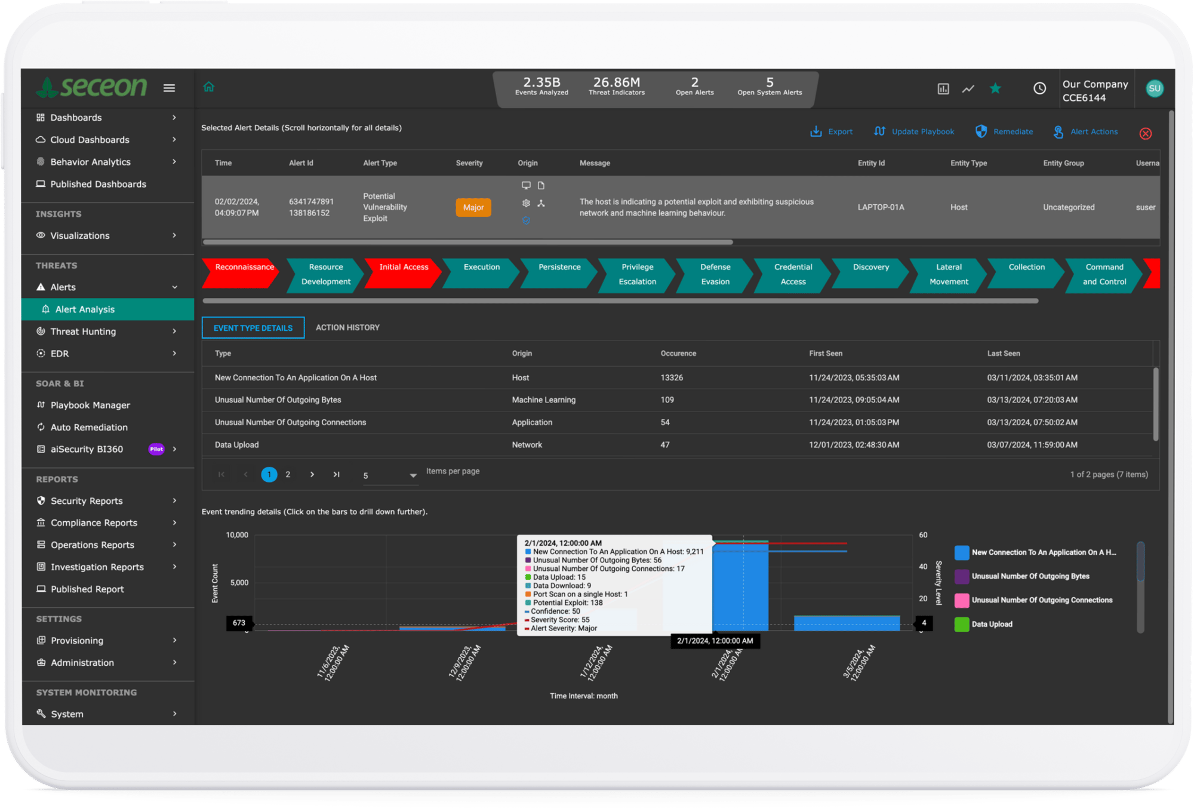Click the Dashboards grid icon in sidebar
The height and width of the screenshot is (809, 1194).
[x=41, y=118]
